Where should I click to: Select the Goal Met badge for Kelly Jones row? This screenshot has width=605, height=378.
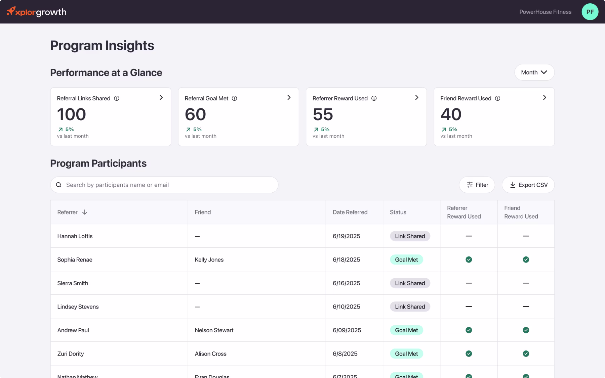coord(406,259)
